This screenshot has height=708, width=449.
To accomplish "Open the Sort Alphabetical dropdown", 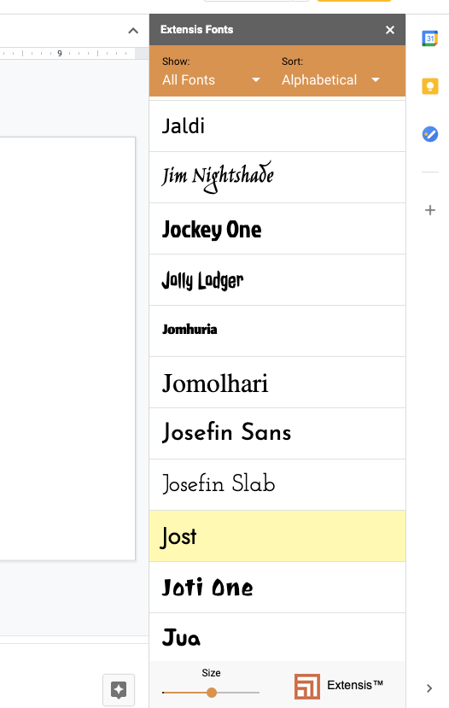I will [330, 80].
